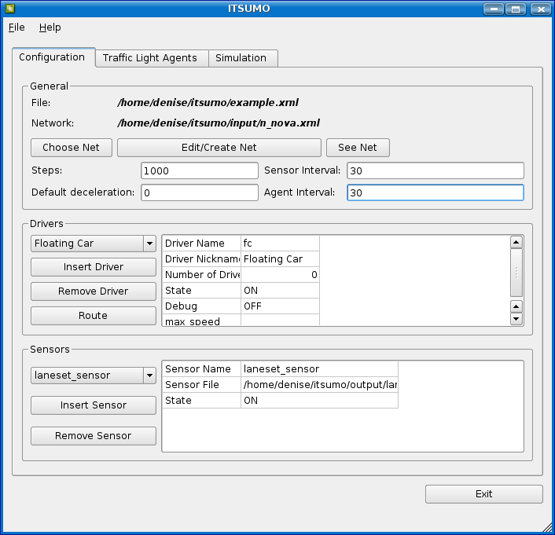Screen dimensions: 555x535
Task: Click Remove Driver button
Action: (x=93, y=291)
